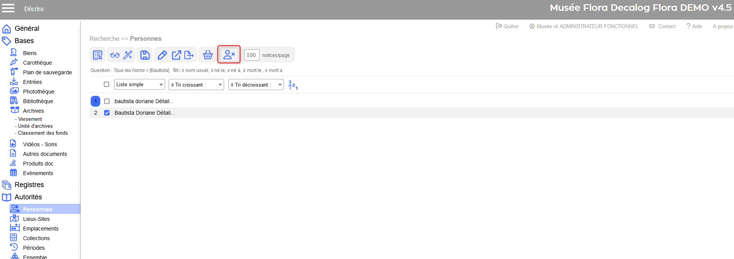The width and height of the screenshot is (734, 259).
Task: Check the box for bautista doriane row 1
Action: click(x=107, y=101)
